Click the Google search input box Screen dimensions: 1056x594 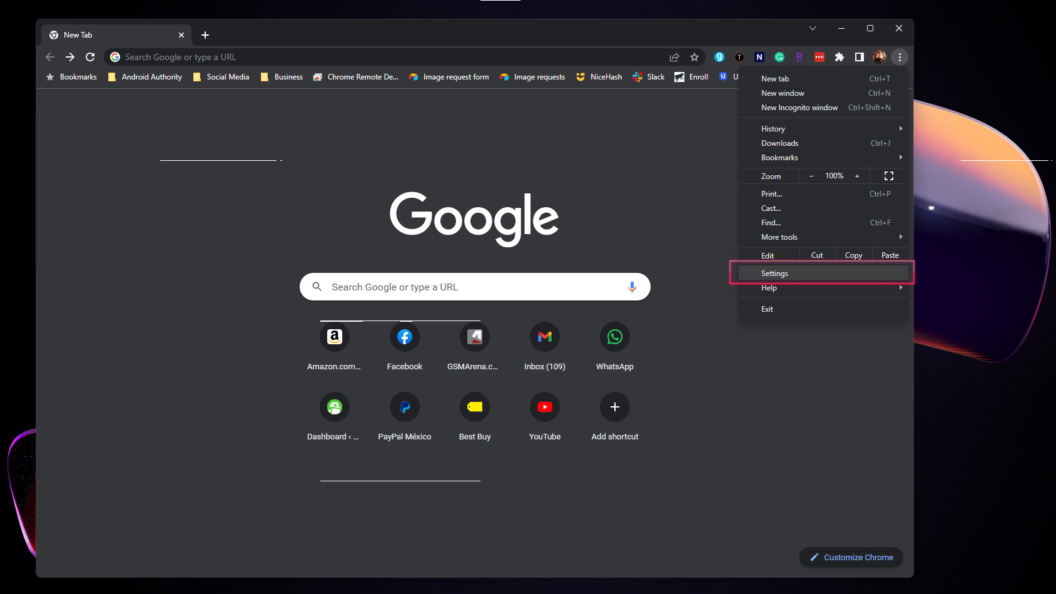pos(469,287)
